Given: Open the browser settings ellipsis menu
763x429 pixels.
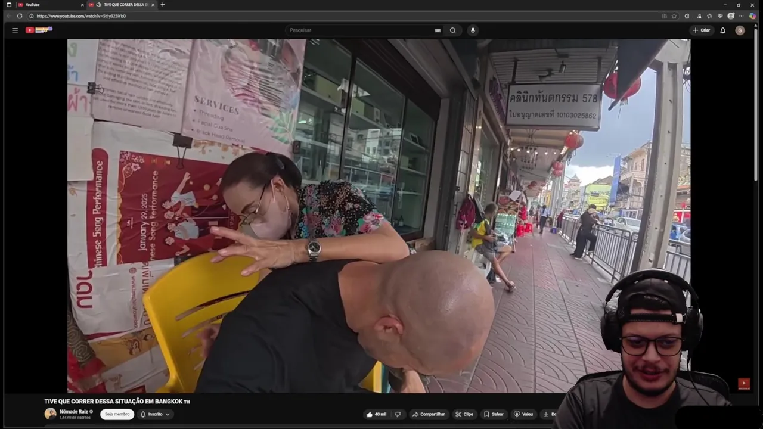Looking at the screenshot, I should [742, 16].
